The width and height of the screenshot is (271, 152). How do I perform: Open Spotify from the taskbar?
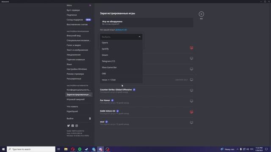tap(80, 149)
